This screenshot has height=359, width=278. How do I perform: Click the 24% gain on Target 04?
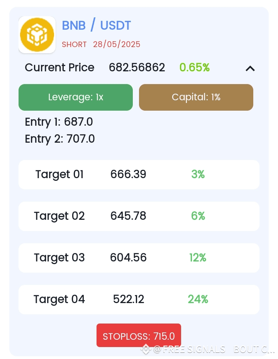pos(198,299)
